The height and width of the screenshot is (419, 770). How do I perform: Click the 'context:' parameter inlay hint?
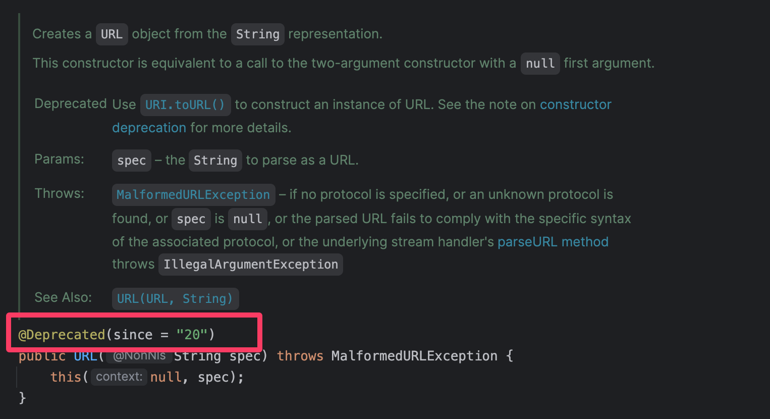[x=119, y=377]
